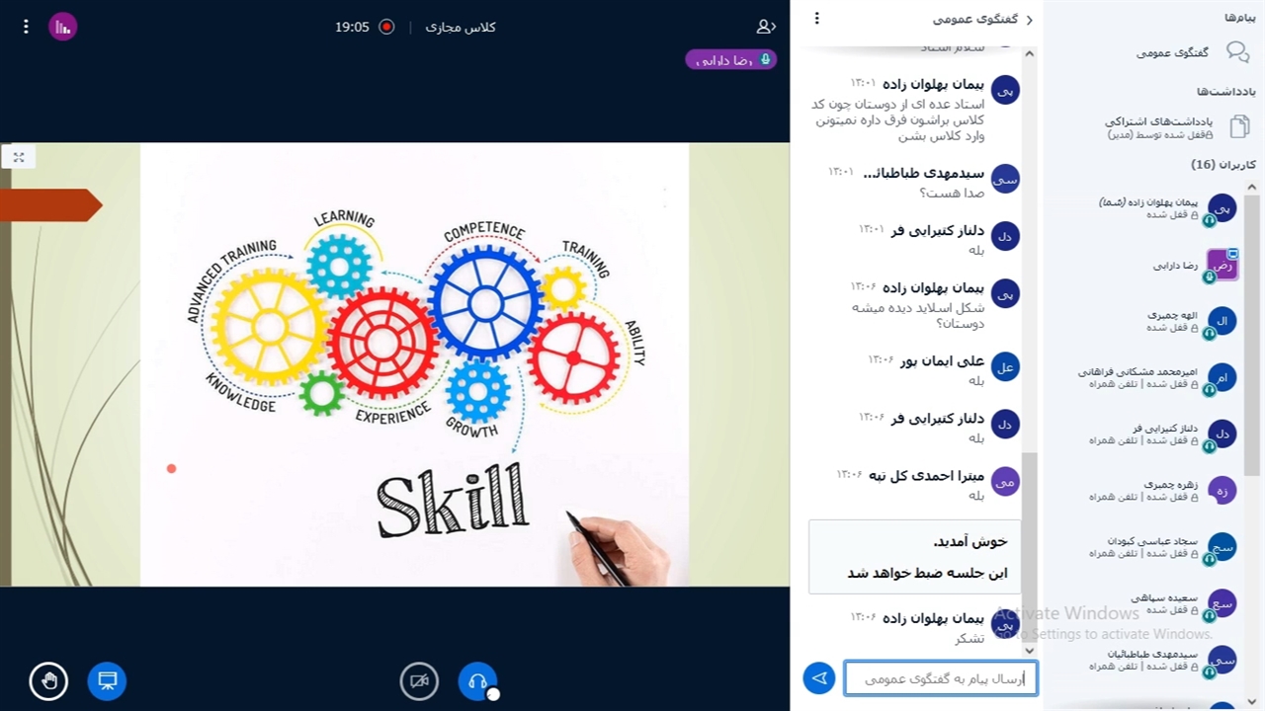Image resolution: width=1265 pixels, height=711 pixels.
Task: Open shared notes یادداشت‌های اشتراکی
Action: coord(1176,126)
